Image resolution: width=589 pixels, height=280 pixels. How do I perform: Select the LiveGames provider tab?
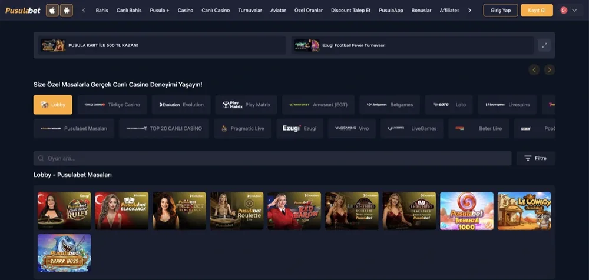click(412, 128)
